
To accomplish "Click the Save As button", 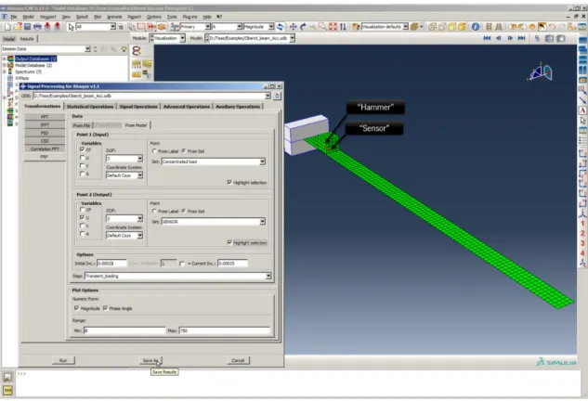I will [150, 360].
